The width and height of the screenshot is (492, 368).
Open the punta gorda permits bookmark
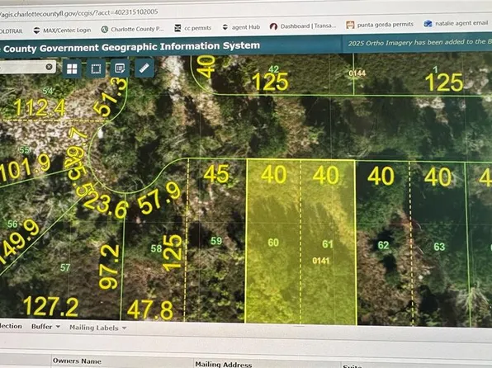380,25
